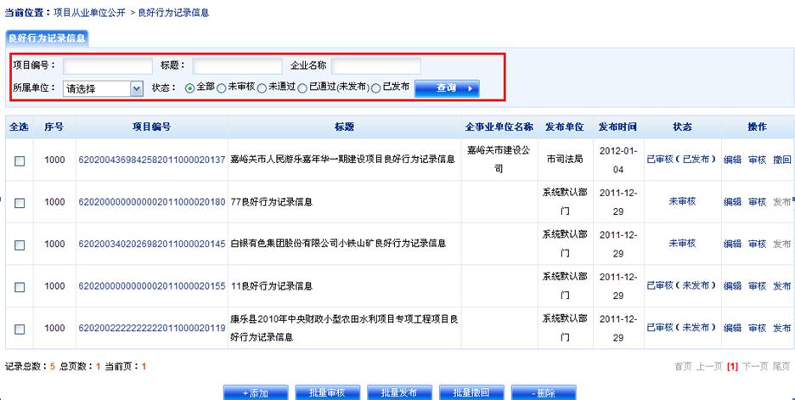This screenshot has height=400, width=795.
Task: Click the 市司法局 publisher cell
Action: pos(565,159)
